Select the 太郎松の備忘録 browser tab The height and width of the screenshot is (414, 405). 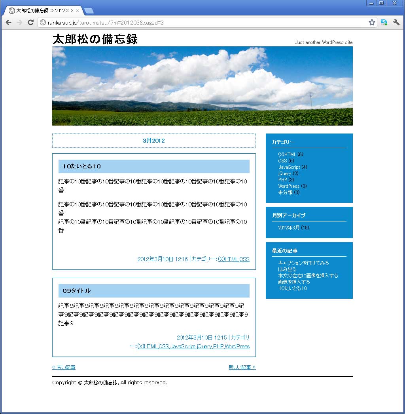point(44,11)
